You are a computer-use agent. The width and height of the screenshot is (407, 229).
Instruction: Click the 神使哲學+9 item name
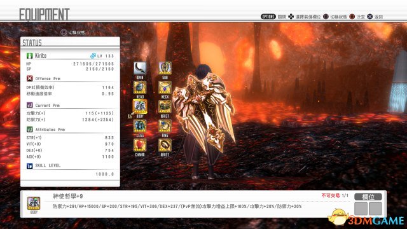click(68, 197)
